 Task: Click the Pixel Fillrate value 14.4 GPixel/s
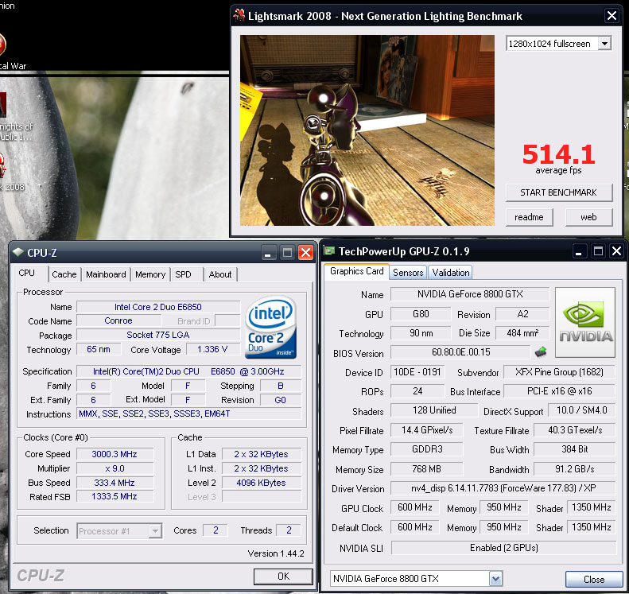click(x=427, y=430)
